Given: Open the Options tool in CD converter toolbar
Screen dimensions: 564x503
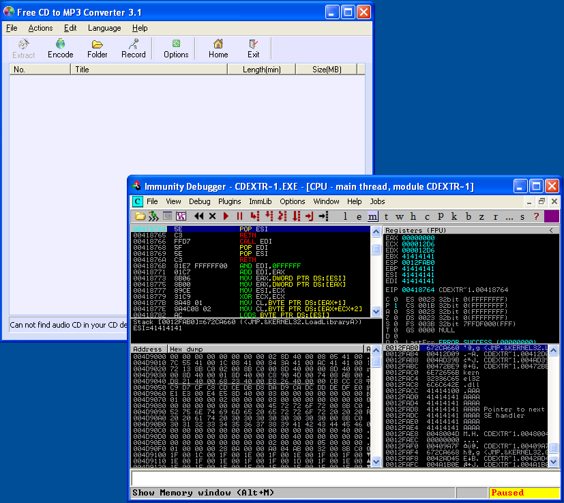Looking at the screenshot, I should tap(176, 48).
